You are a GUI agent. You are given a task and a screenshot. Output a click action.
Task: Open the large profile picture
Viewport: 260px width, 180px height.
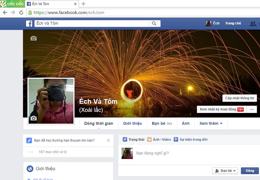(51, 101)
